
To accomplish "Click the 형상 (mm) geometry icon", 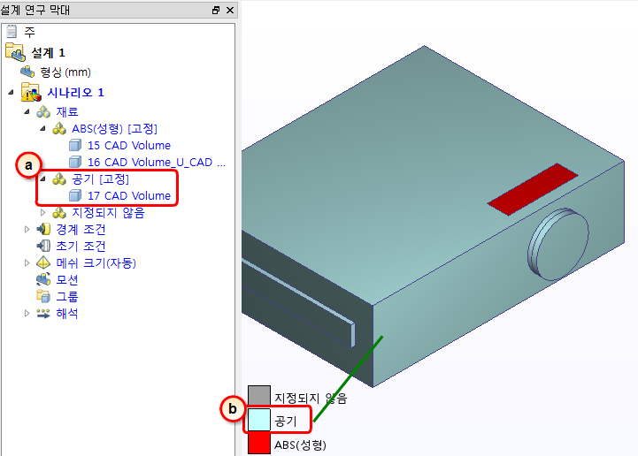I will tap(27, 72).
